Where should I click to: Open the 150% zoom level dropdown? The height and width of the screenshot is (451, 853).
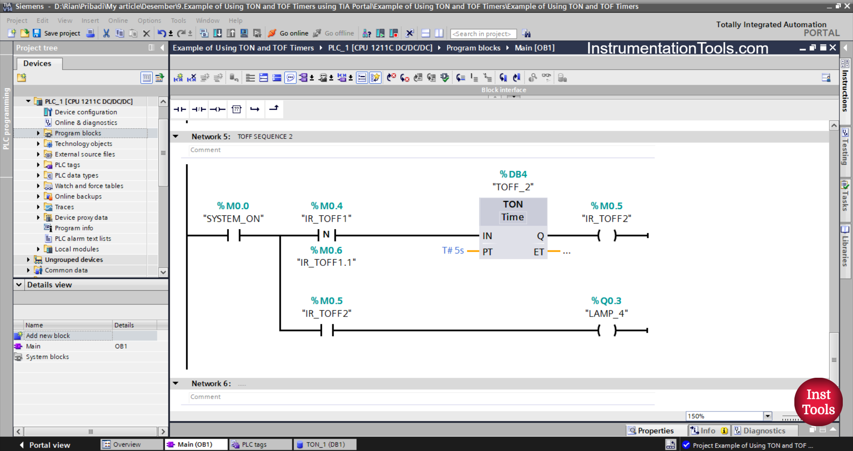point(767,416)
